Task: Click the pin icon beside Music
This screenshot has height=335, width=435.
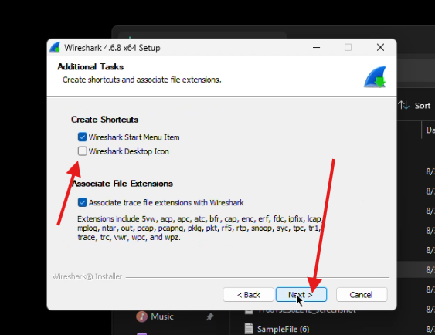Action: coord(210,316)
